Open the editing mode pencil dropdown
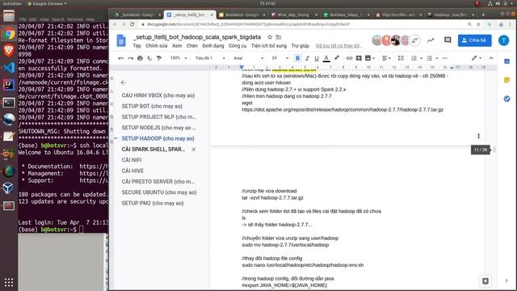Image resolution: width=517 pixels, height=291 pixels. (476, 58)
